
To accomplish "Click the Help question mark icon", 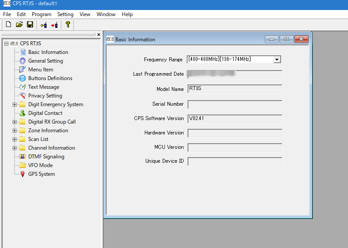I will coord(68,25).
